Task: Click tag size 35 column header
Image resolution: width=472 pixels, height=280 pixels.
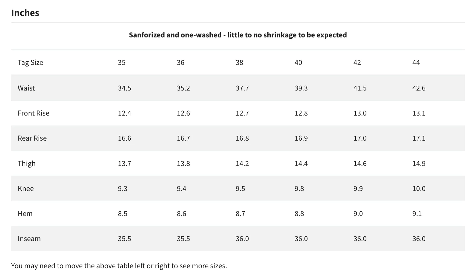Action: click(122, 62)
